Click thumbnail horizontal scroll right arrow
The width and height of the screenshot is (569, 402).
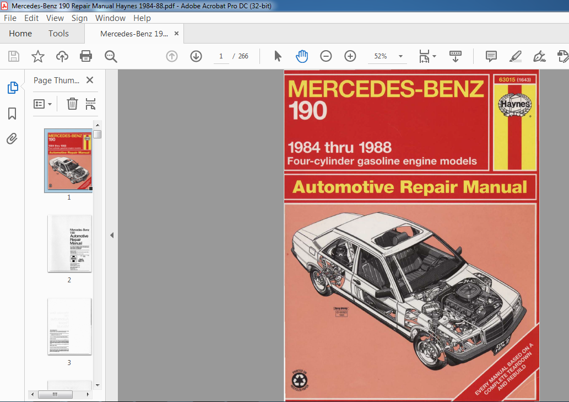pos(88,394)
